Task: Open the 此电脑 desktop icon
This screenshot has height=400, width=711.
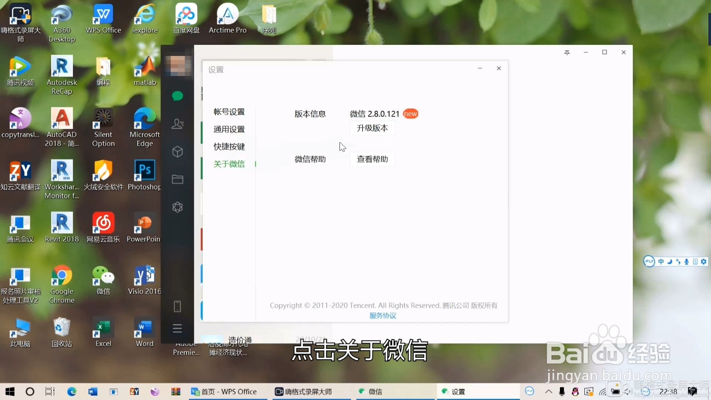Action: [20, 332]
